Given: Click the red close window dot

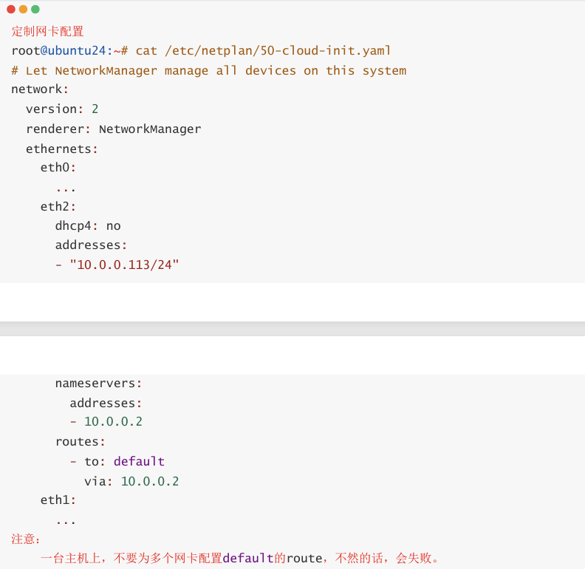Looking at the screenshot, I should coord(11,10).
